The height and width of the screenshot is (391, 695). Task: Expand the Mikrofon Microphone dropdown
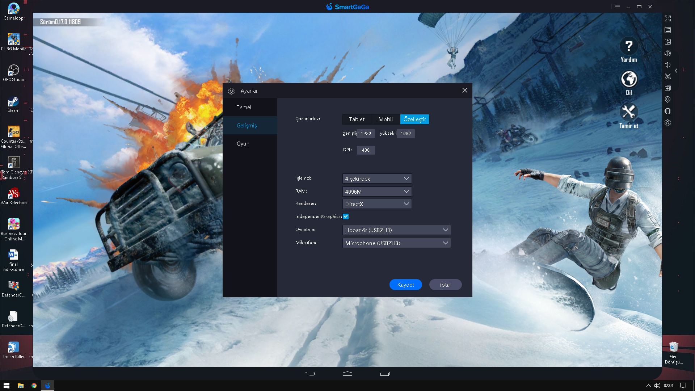click(x=396, y=243)
